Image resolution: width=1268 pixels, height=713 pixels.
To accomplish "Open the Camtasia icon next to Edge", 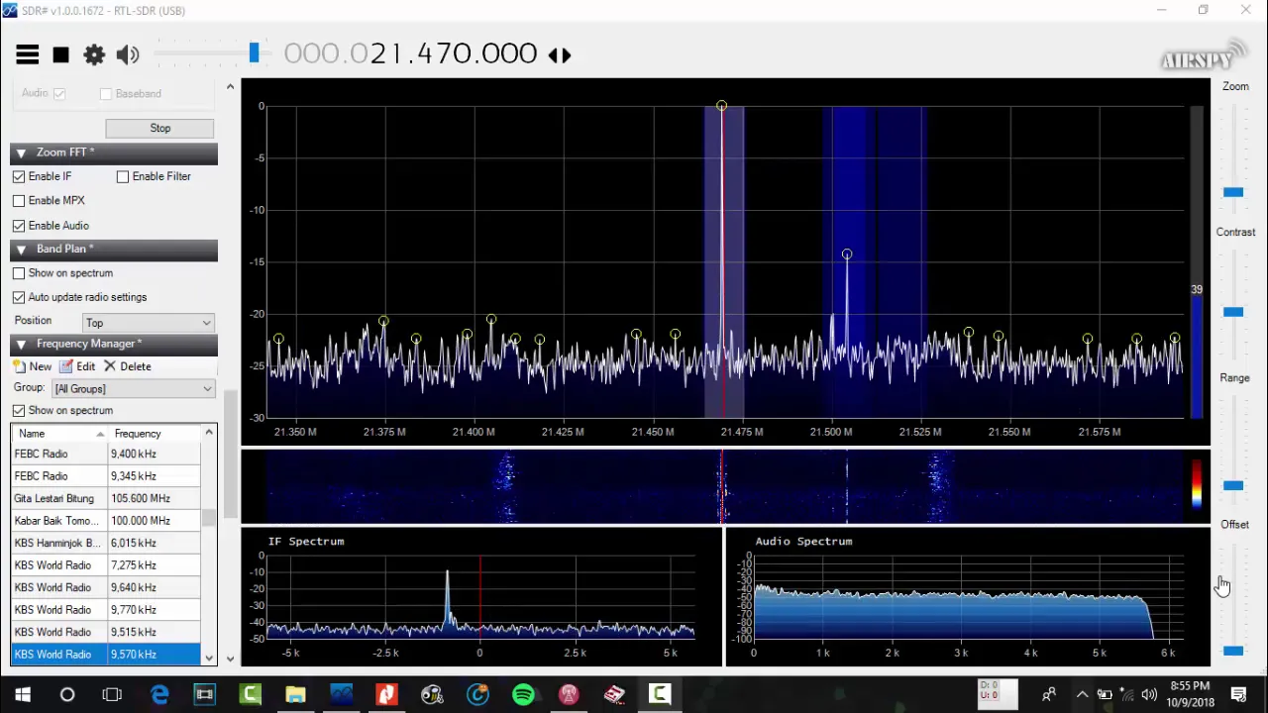I will point(250,694).
